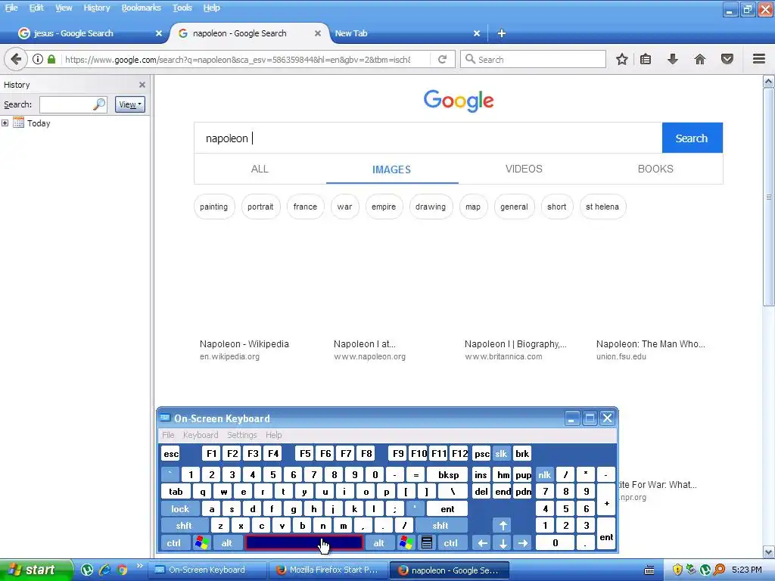Image resolution: width=775 pixels, height=581 pixels.
Task: Toggle the right shft key on keyboard
Action: point(440,526)
